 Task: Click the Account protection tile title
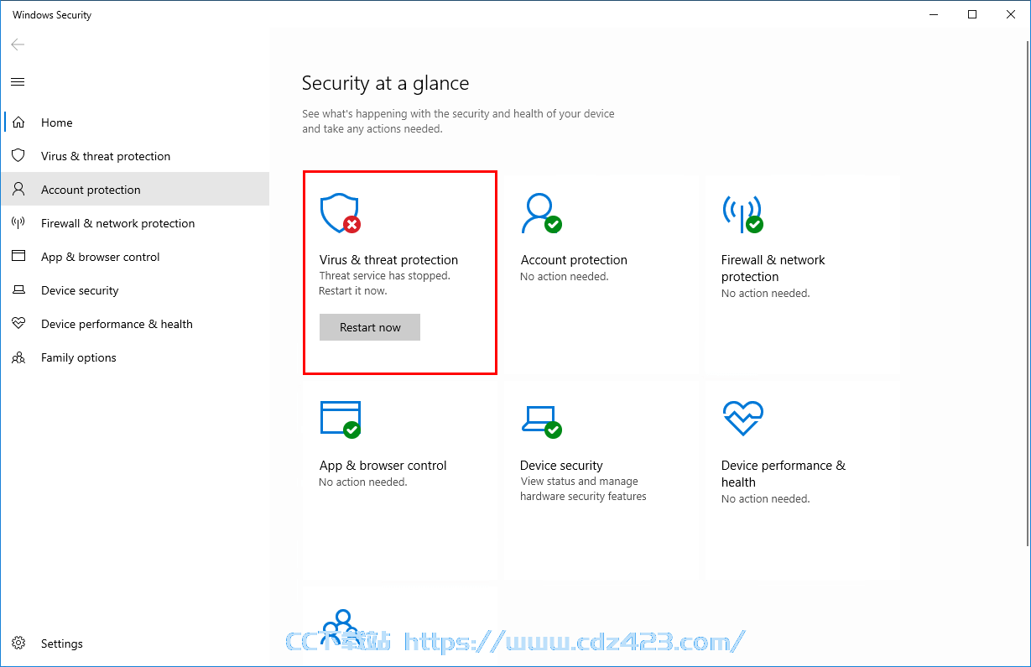[574, 260]
